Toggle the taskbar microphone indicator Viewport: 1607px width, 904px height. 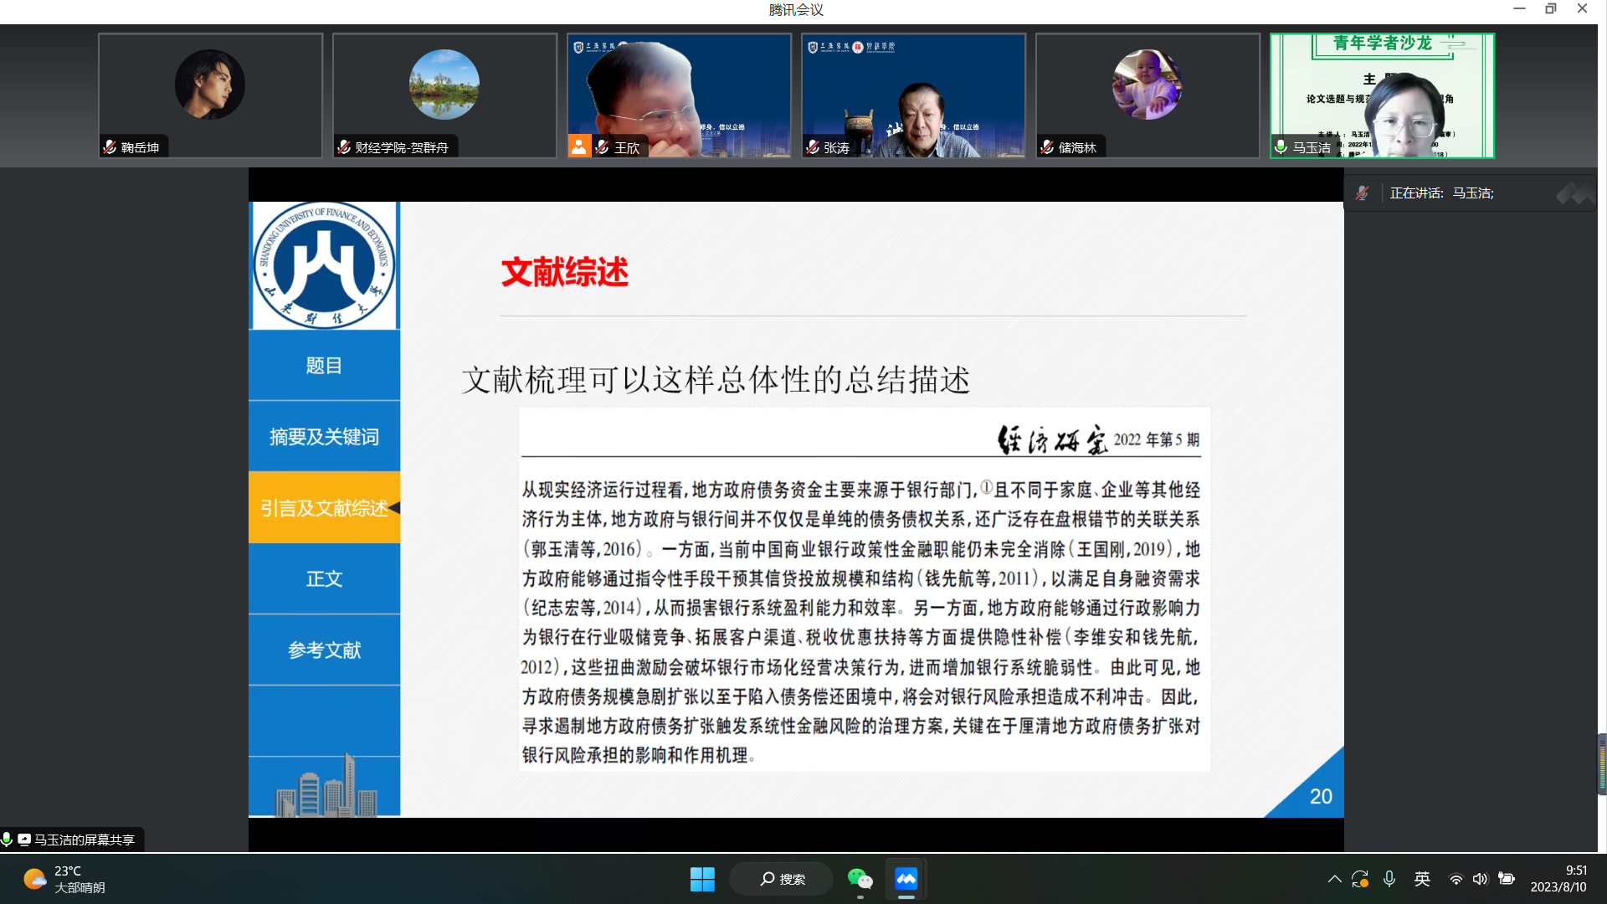tap(1389, 879)
